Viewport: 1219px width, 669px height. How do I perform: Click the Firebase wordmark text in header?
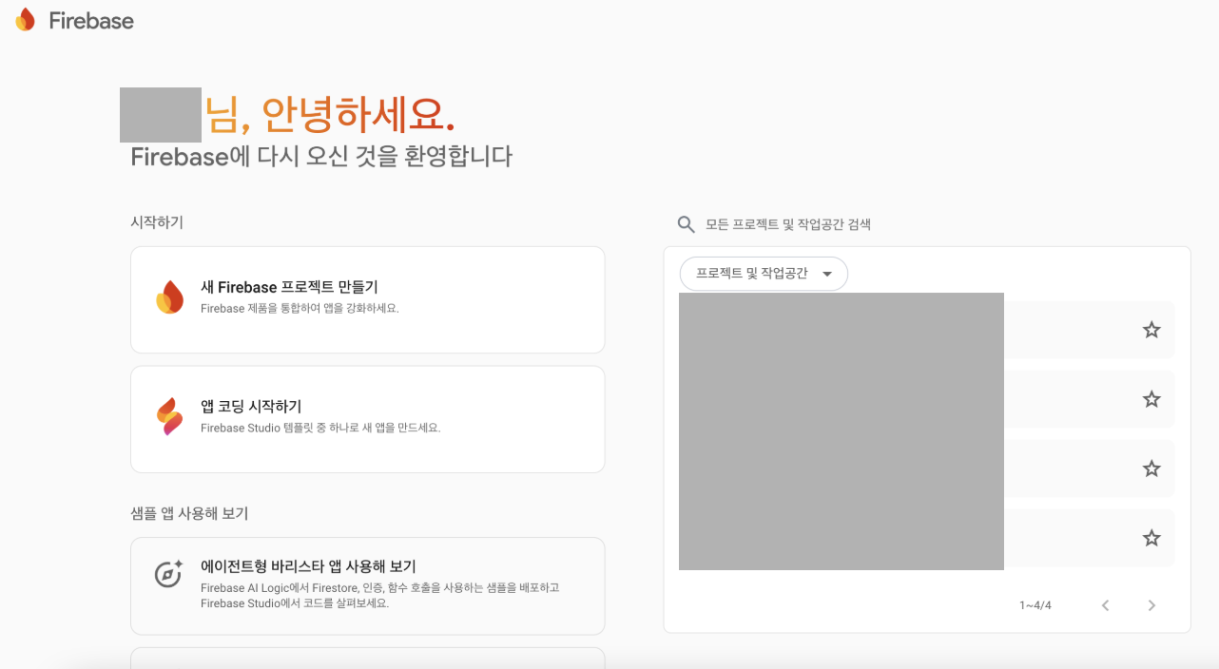[x=91, y=20]
